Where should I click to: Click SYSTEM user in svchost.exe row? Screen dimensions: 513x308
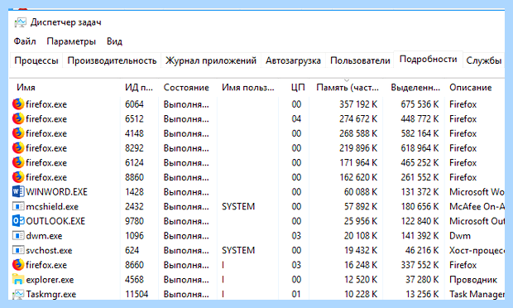238,250
